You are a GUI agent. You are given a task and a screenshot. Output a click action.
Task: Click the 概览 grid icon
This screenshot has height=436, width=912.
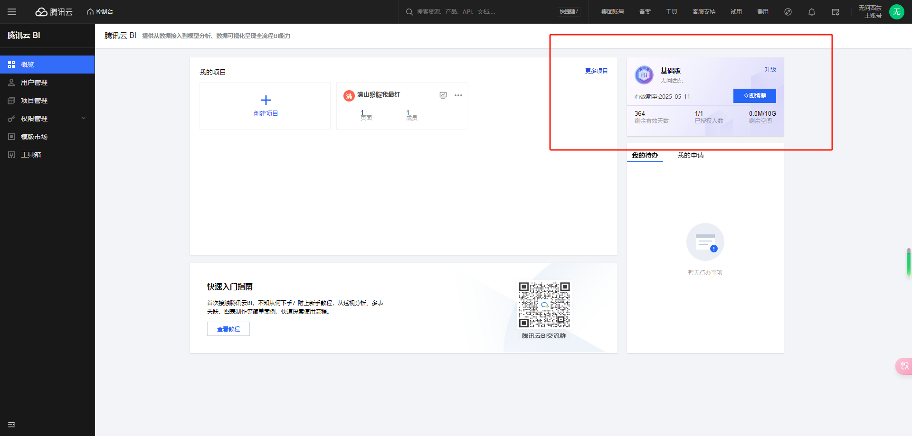[x=11, y=65]
